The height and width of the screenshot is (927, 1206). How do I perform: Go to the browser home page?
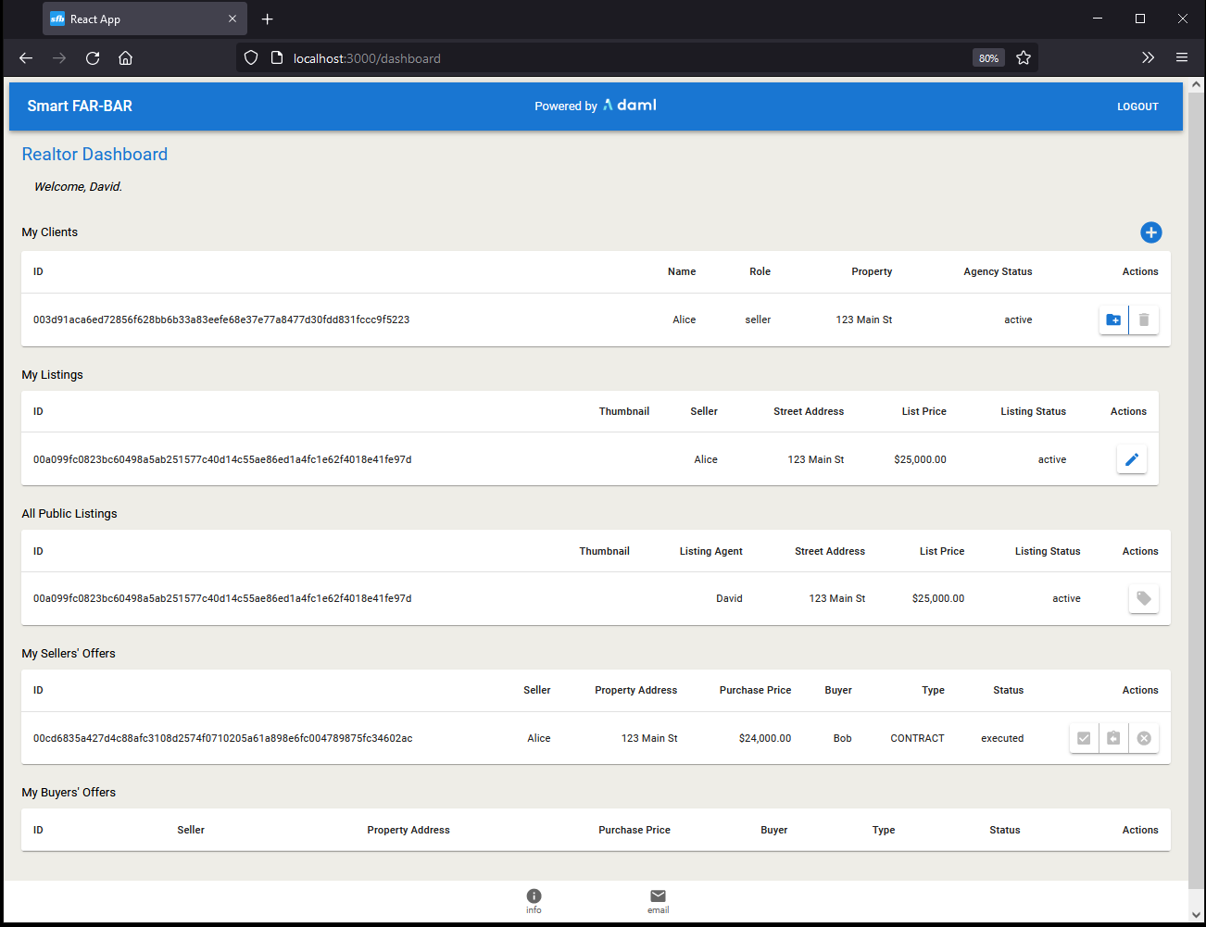pyautogui.click(x=126, y=57)
